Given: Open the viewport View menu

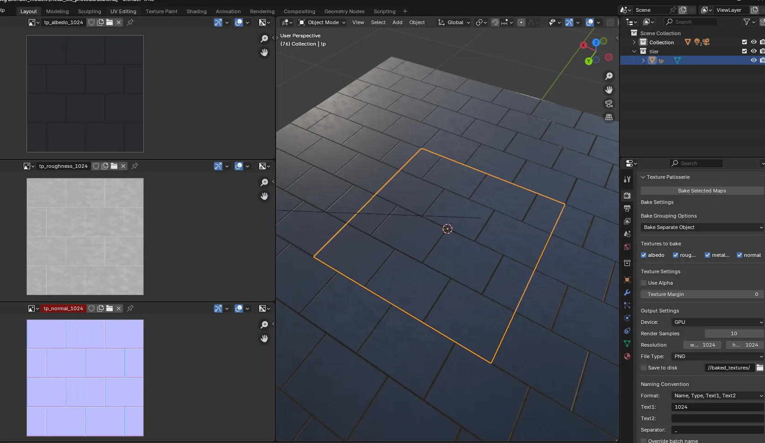Looking at the screenshot, I should 358,22.
